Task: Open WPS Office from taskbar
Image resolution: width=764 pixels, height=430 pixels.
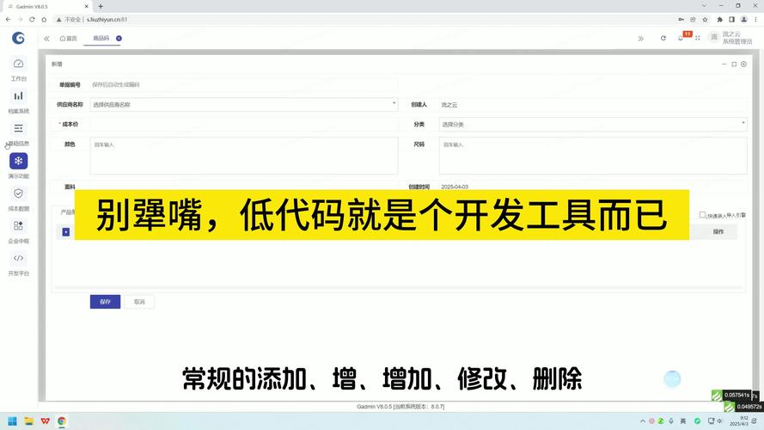Action: (46, 421)
